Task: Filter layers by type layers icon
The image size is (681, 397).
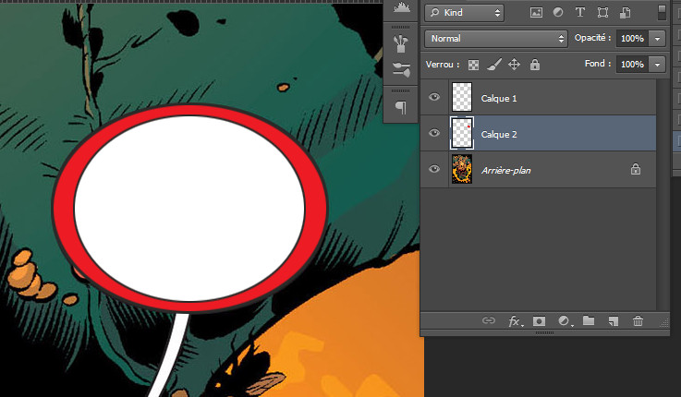Action: pos(579,13)
